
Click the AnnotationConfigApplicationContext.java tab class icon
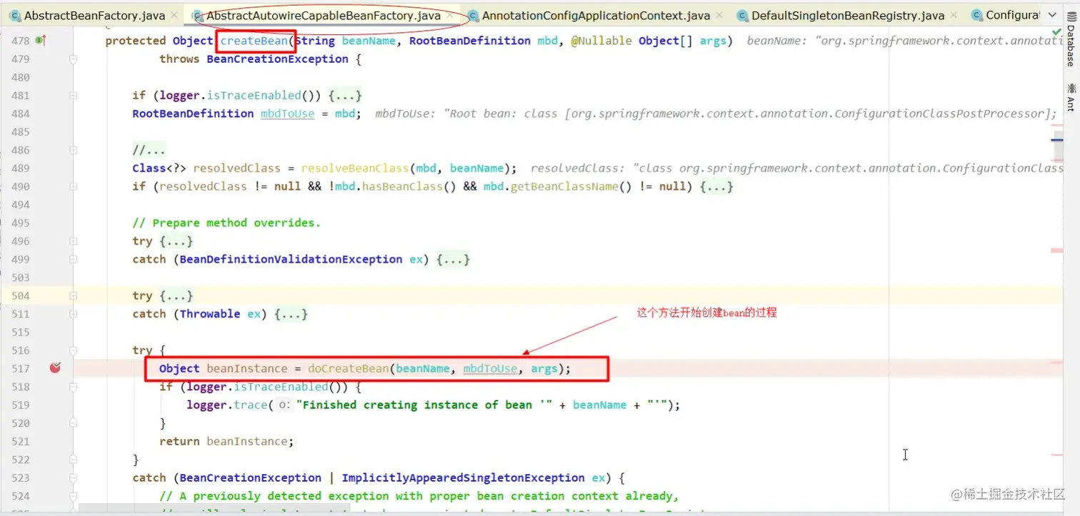pyautogui.click(x=472, y=15)
